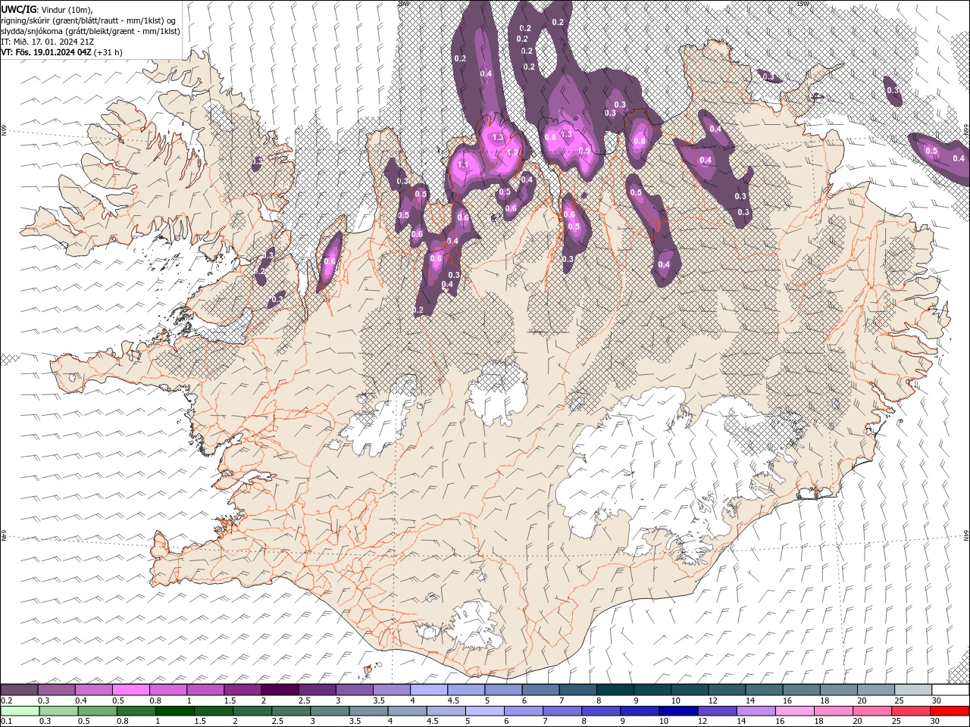Select the 0.4 orchid swatch in upper legend row
Viewport: 970px width, 727px height.
point(93,690)
